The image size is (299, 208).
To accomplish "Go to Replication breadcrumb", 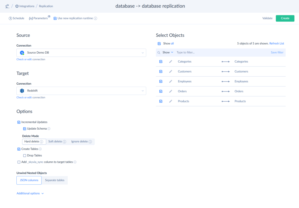I will (x=46, y=6).
